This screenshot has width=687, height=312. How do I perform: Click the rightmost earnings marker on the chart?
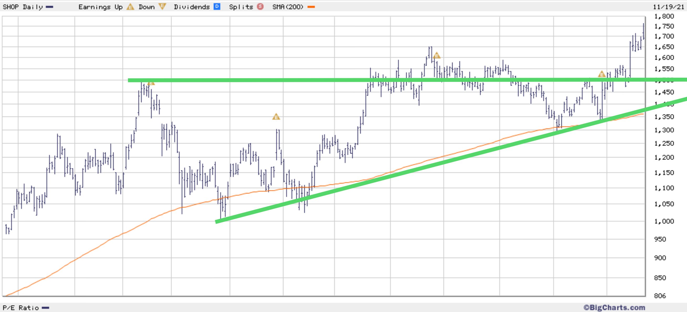[x=601, y=74]
